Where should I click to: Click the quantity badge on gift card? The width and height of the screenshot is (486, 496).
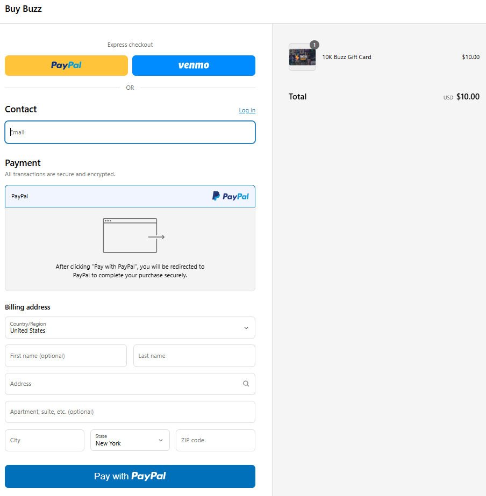click(314, 45)
